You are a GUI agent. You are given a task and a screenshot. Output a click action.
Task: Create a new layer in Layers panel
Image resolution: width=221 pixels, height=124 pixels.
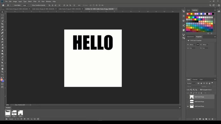coord(209,119)
